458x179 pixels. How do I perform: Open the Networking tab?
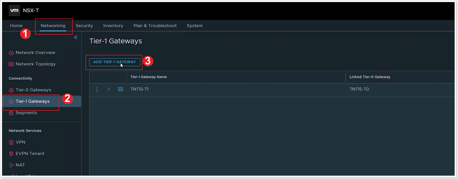tap(53, 25)
